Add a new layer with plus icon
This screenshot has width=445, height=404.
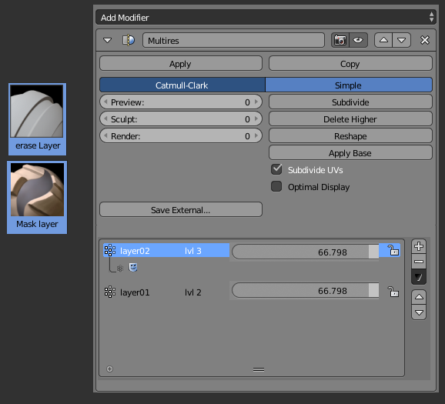(x=419, y=246)
